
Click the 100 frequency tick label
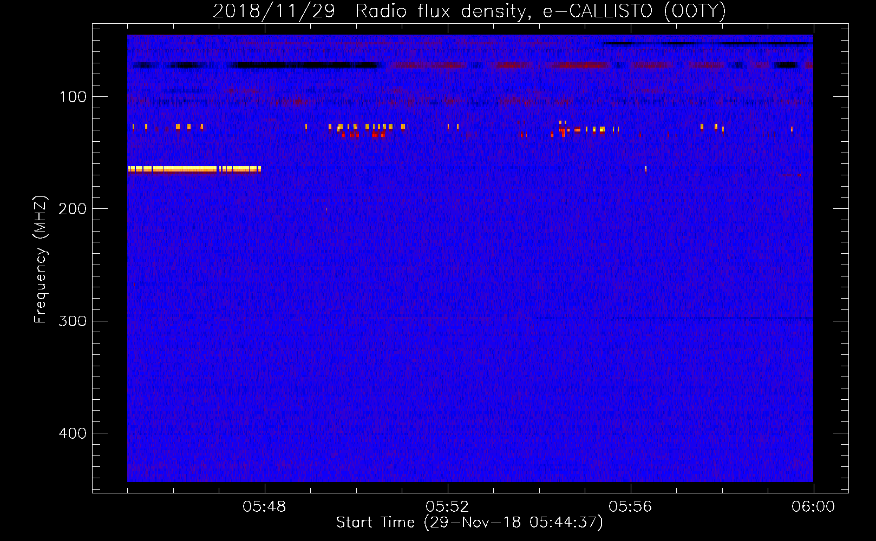pyautogui.click(x=73, y=97)
